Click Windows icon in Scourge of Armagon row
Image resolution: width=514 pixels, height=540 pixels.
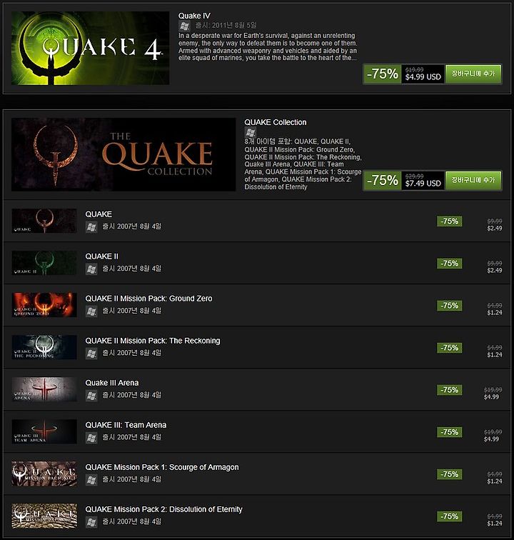point(91,480)
